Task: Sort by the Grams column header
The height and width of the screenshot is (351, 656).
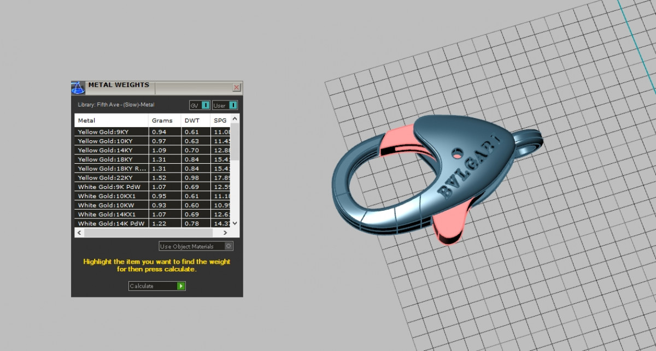Action: coord(165,121)
